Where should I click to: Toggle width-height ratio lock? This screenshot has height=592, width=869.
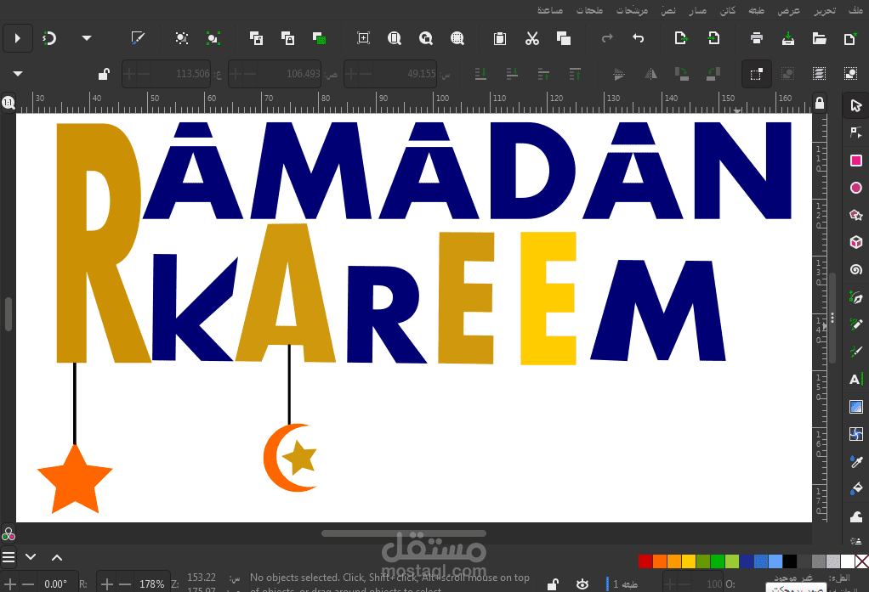pyautogui.click(x=104, y=74)
